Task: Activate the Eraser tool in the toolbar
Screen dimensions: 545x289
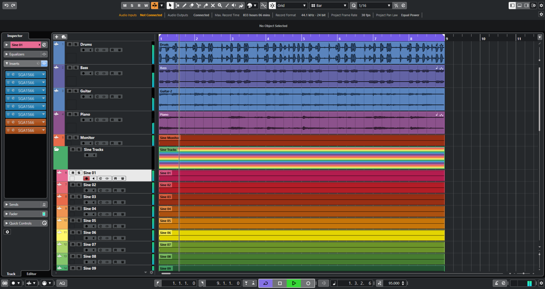Action: point(191,5)
